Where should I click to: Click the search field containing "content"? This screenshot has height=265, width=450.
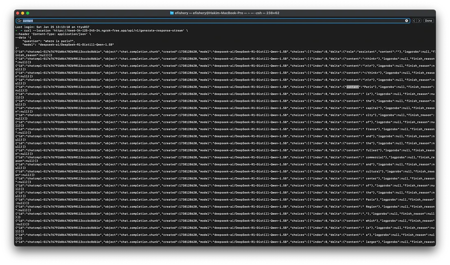(x=213, y=20)
